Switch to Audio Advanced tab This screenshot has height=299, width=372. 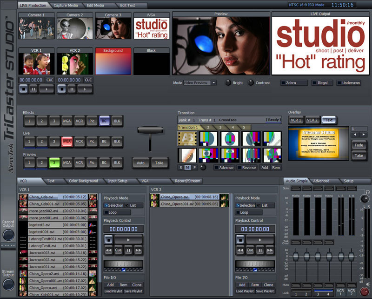(321, 181)
